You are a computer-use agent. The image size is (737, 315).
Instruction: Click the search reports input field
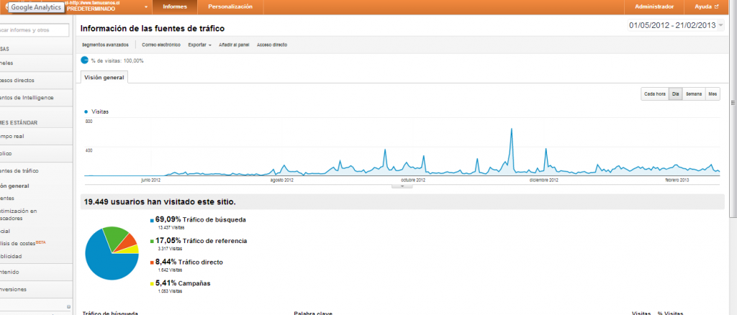34,30
